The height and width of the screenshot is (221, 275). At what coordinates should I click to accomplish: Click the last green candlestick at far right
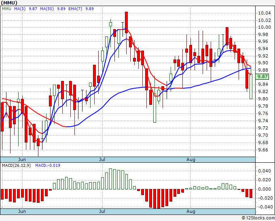click(251, 87)
